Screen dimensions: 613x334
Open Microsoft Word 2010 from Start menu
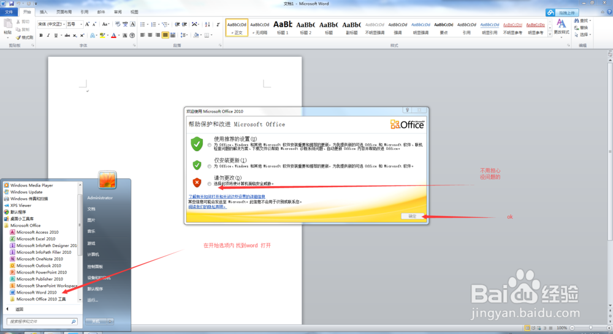[x=36, y=292]
